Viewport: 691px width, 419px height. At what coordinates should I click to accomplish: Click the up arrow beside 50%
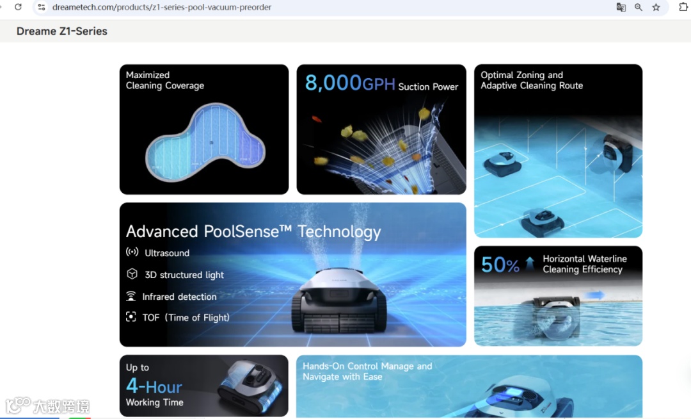(530, 264)
